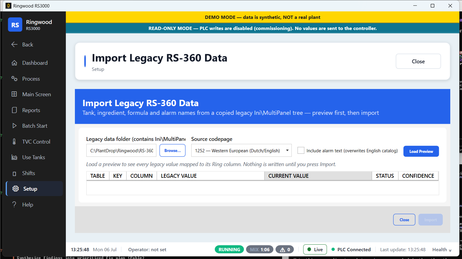Click the 'Mon 06 Jul' date text
This screenshot has width=462, height=259.
click(105, 249)
